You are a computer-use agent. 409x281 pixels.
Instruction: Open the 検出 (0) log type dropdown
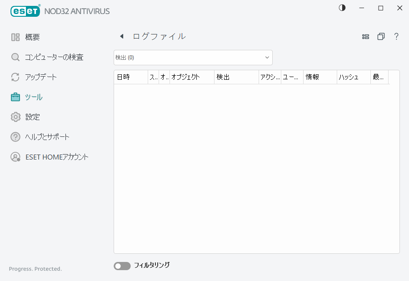[x=193, y=58]
